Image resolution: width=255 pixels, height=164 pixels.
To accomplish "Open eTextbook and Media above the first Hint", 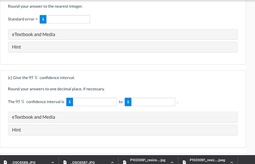I will 123,34.
